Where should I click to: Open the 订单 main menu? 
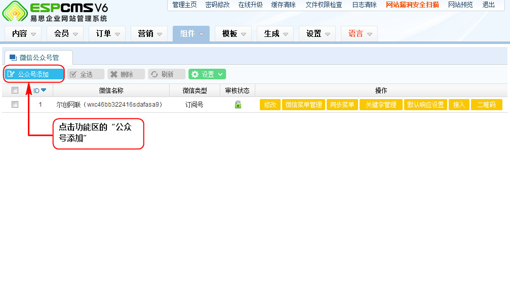107,34
